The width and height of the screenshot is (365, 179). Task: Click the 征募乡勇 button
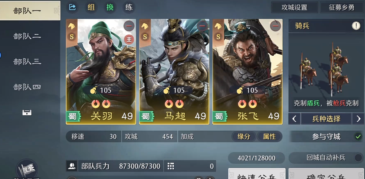[342, 8]
